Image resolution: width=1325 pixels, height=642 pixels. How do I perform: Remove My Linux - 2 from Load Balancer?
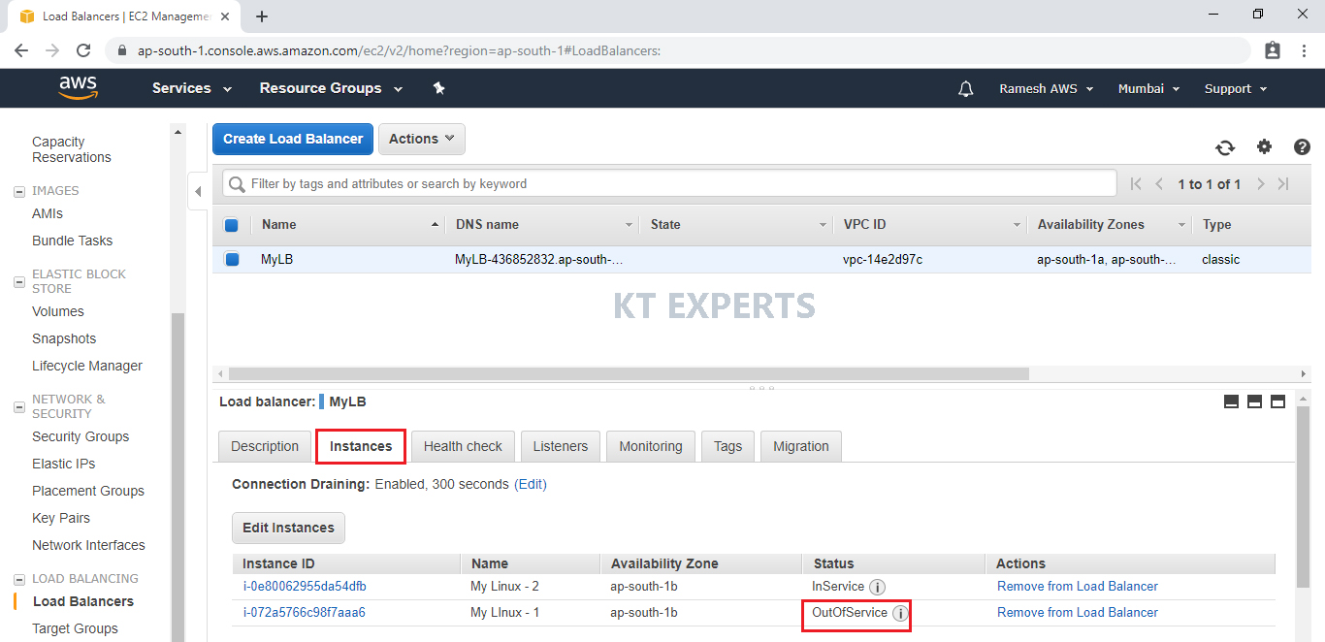pyautogui.click(x=1078, y=587)
